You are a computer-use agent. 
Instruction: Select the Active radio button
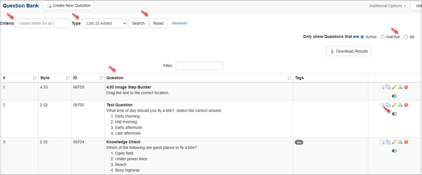click(x=362, y=37)
